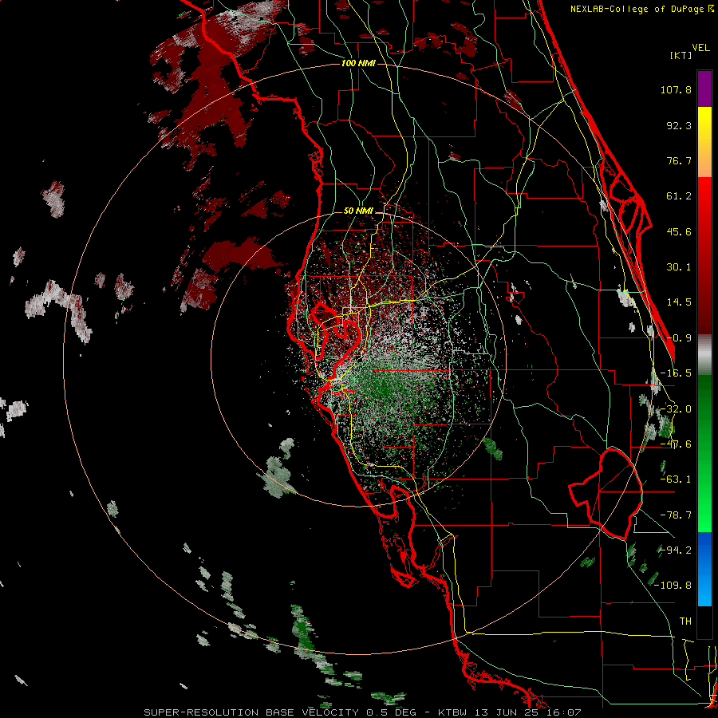The image size is (718, 718).
Task: Click the 50 NMI range ring label
Action: (x=358, y=211)
